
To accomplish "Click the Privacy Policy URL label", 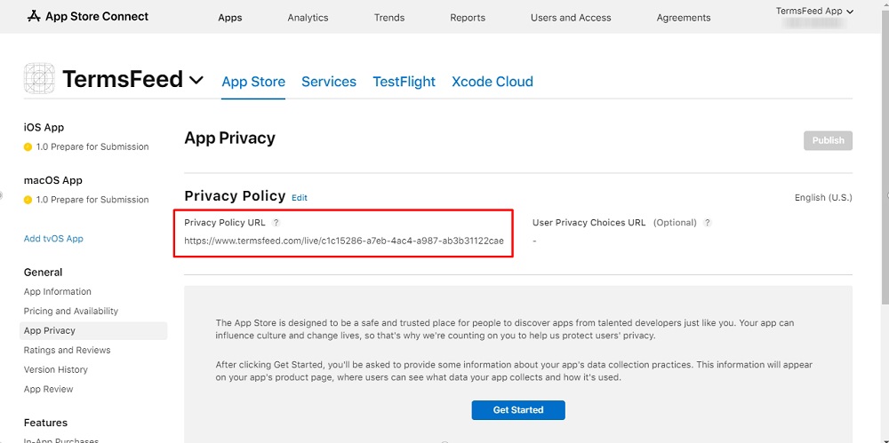I will tap(225, 223).
